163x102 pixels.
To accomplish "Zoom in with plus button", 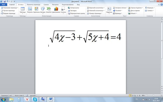I will pyautogui.click(x=161, y=96).
